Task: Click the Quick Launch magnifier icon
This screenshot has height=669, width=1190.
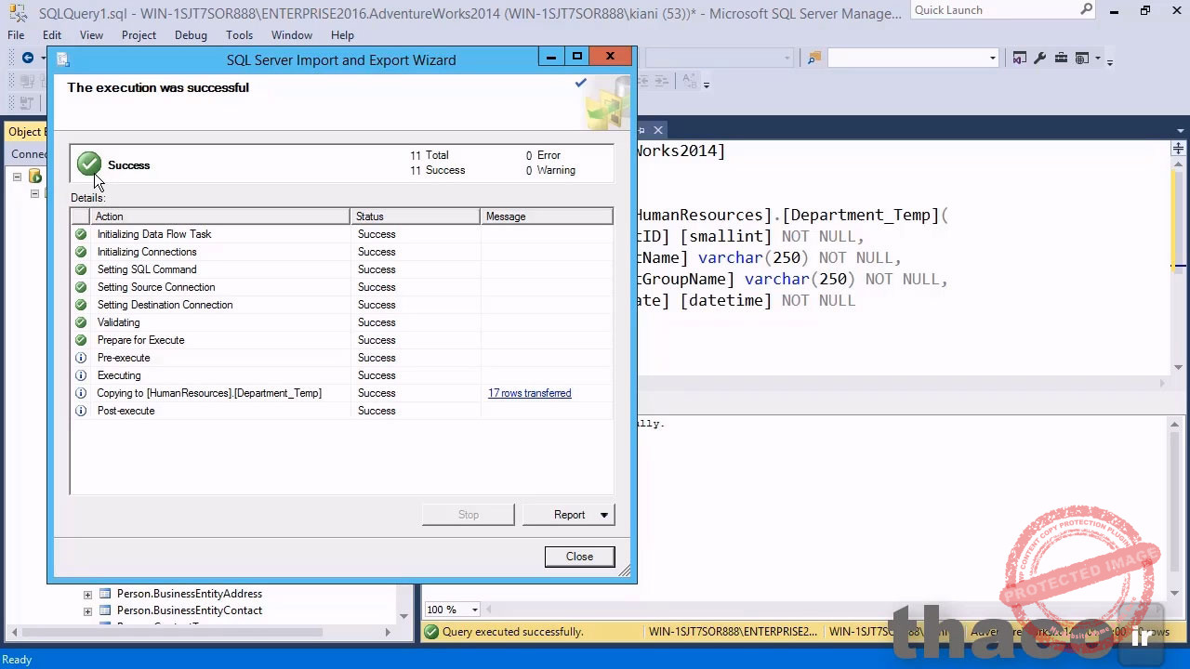Action: [x=1086, y=9]
